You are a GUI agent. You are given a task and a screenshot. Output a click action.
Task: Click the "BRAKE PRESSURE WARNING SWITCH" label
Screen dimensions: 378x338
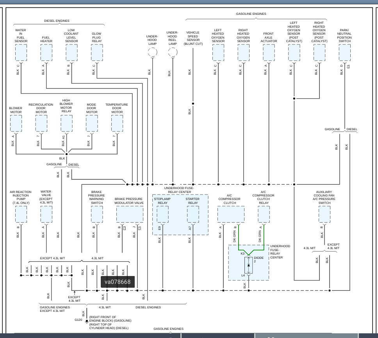(96, 197)
